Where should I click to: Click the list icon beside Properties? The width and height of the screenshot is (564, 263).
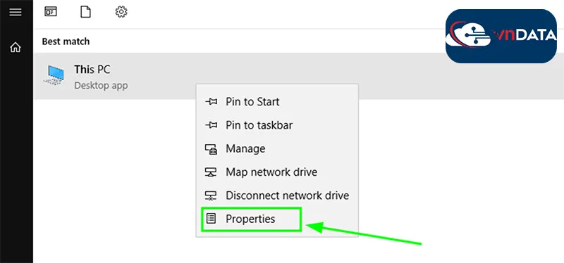211,219
